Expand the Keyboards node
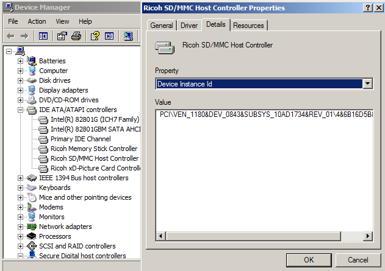The width and height of the screenshot is (385, 271). pyautogui.click(x=20, y=188)
